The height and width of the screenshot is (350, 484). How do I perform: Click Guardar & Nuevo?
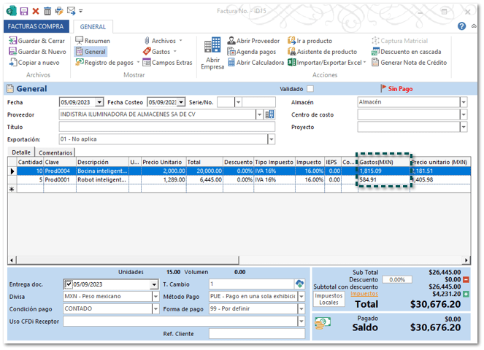click(37, 52)
